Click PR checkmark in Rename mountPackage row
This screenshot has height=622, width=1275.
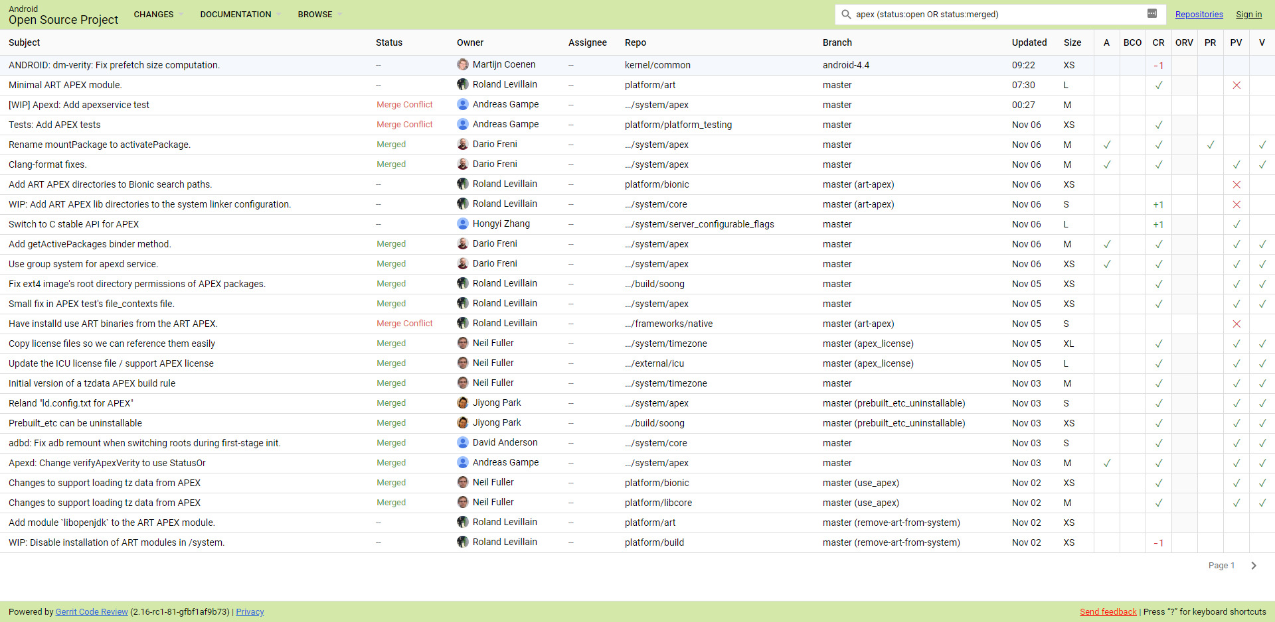(1211, 145)
